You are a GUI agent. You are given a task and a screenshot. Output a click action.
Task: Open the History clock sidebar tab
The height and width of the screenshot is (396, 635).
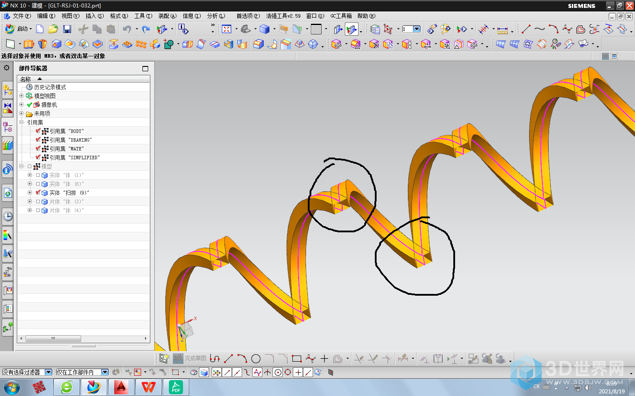tap(7, 216)
